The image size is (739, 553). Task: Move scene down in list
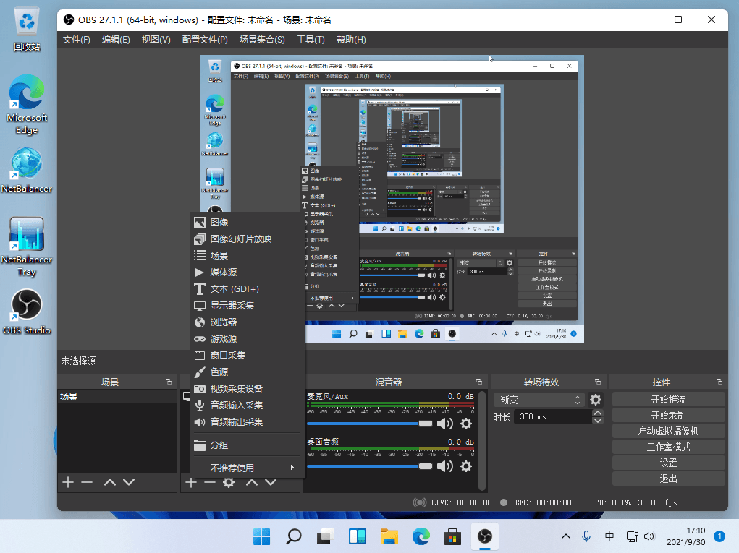[129, 482]
